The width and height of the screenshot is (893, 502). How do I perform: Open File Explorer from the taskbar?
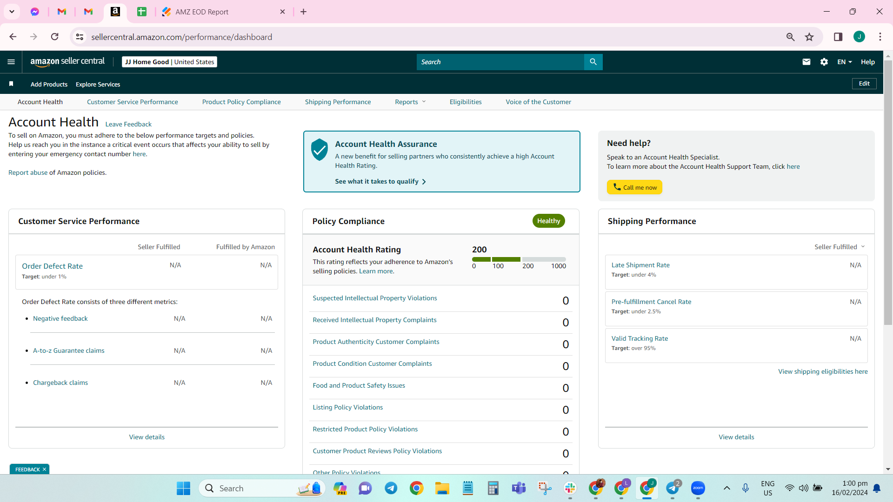click(442, 488)
